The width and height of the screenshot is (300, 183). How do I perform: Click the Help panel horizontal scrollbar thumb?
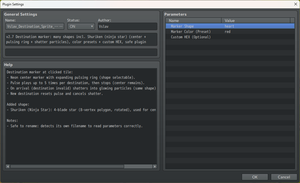coord(67,167)
